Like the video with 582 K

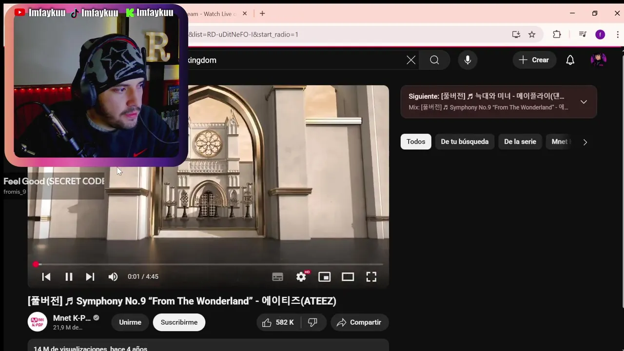coord(278,322)
